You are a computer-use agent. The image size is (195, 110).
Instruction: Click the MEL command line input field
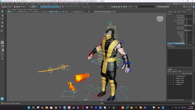[x=121, y=103]
